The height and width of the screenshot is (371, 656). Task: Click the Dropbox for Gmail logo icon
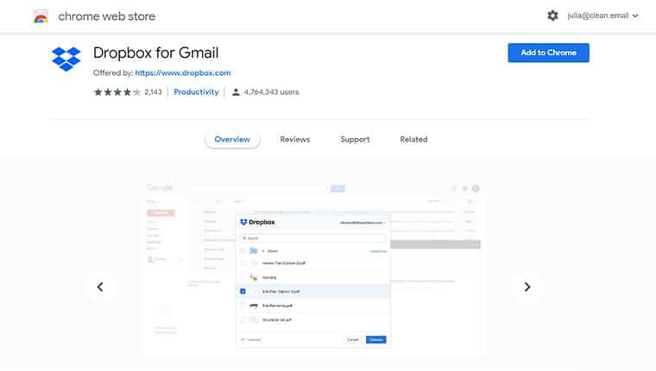click(x=66, y=59)
